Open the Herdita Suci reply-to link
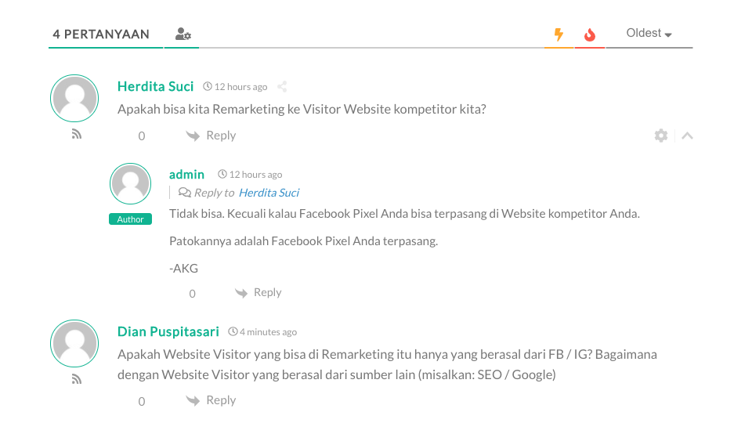 269,193
